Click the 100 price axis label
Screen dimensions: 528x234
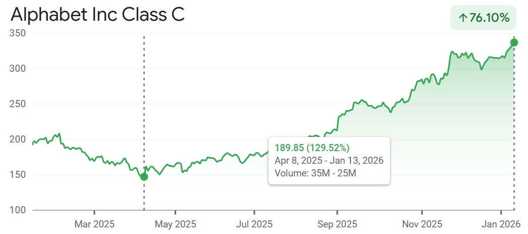click(18, 210)
